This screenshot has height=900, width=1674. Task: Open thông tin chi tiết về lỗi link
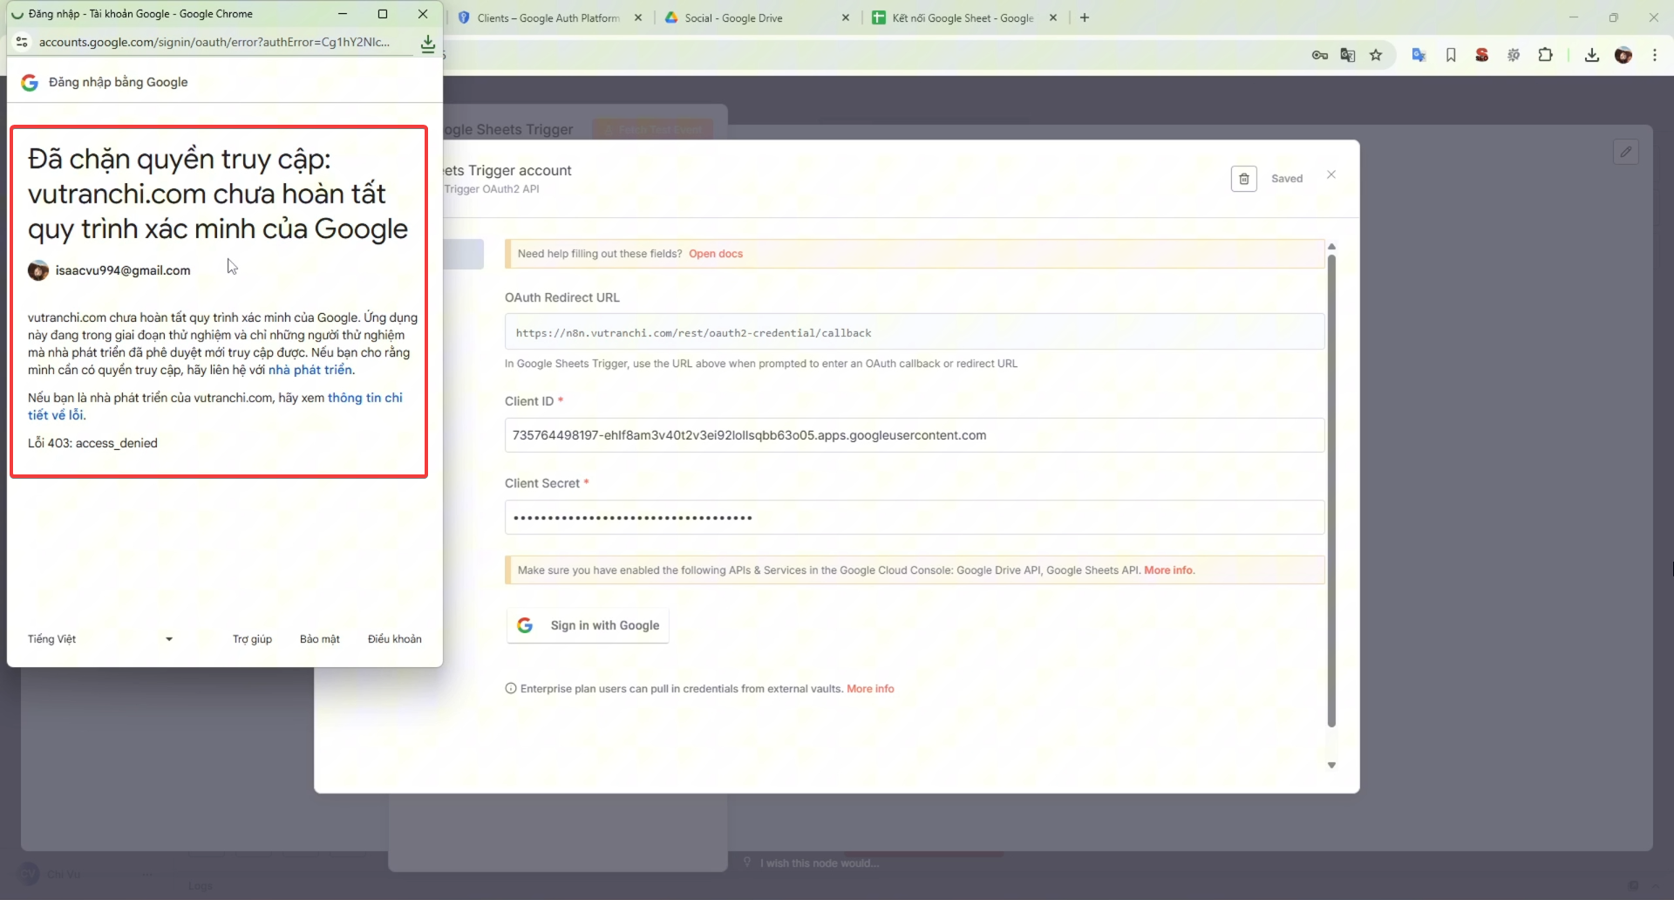pos(215,406)
